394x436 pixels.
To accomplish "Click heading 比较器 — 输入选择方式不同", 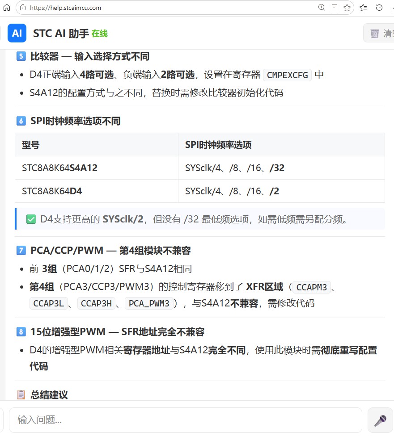I will pos(90,56).
